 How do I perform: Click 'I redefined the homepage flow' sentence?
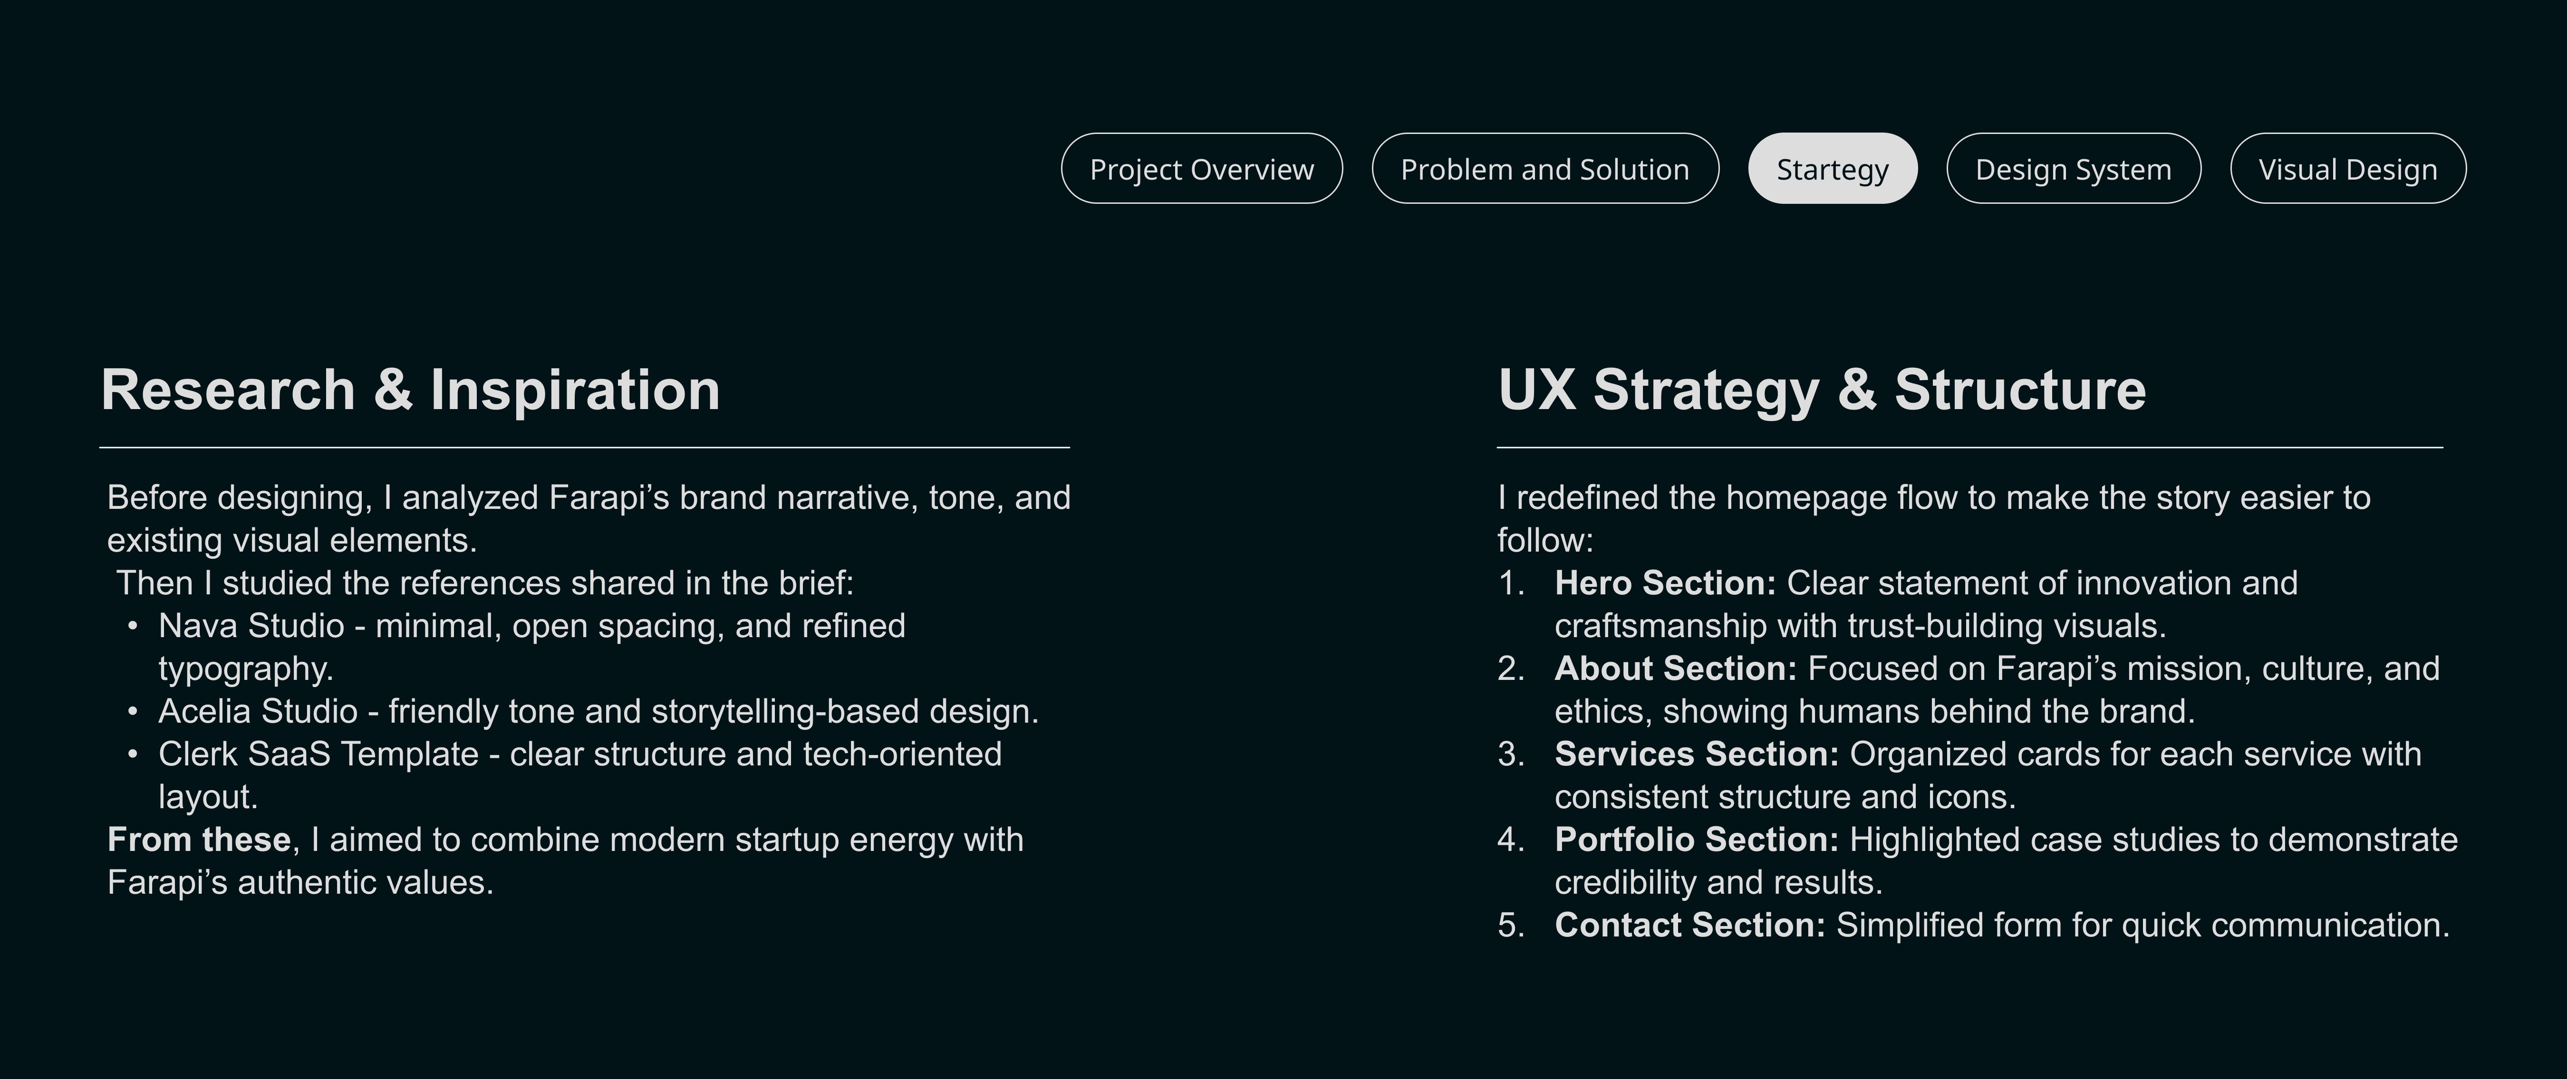1933,498
